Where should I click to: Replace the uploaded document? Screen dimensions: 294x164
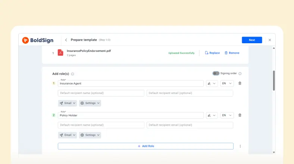pos(212,53)
